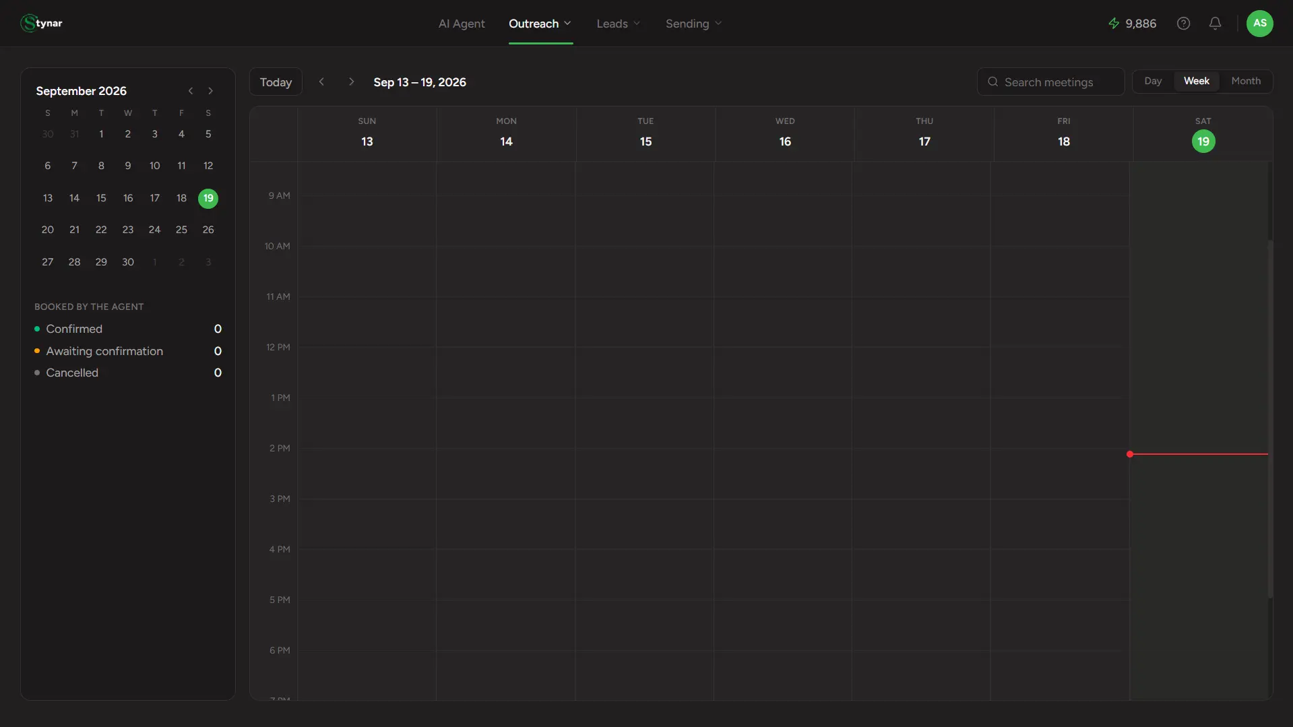
Task: Open the AI Agent tab
Action: click(x=462, y=24)
